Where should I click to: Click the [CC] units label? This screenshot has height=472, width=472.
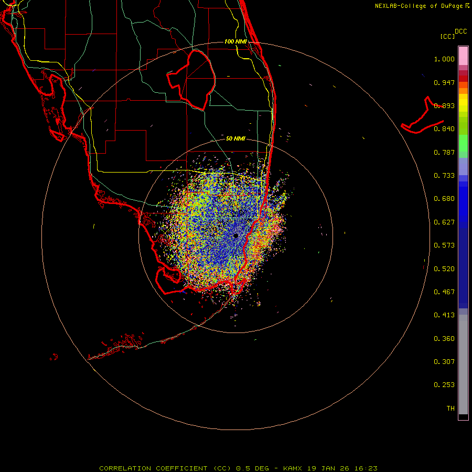click(x=447, y=36)
